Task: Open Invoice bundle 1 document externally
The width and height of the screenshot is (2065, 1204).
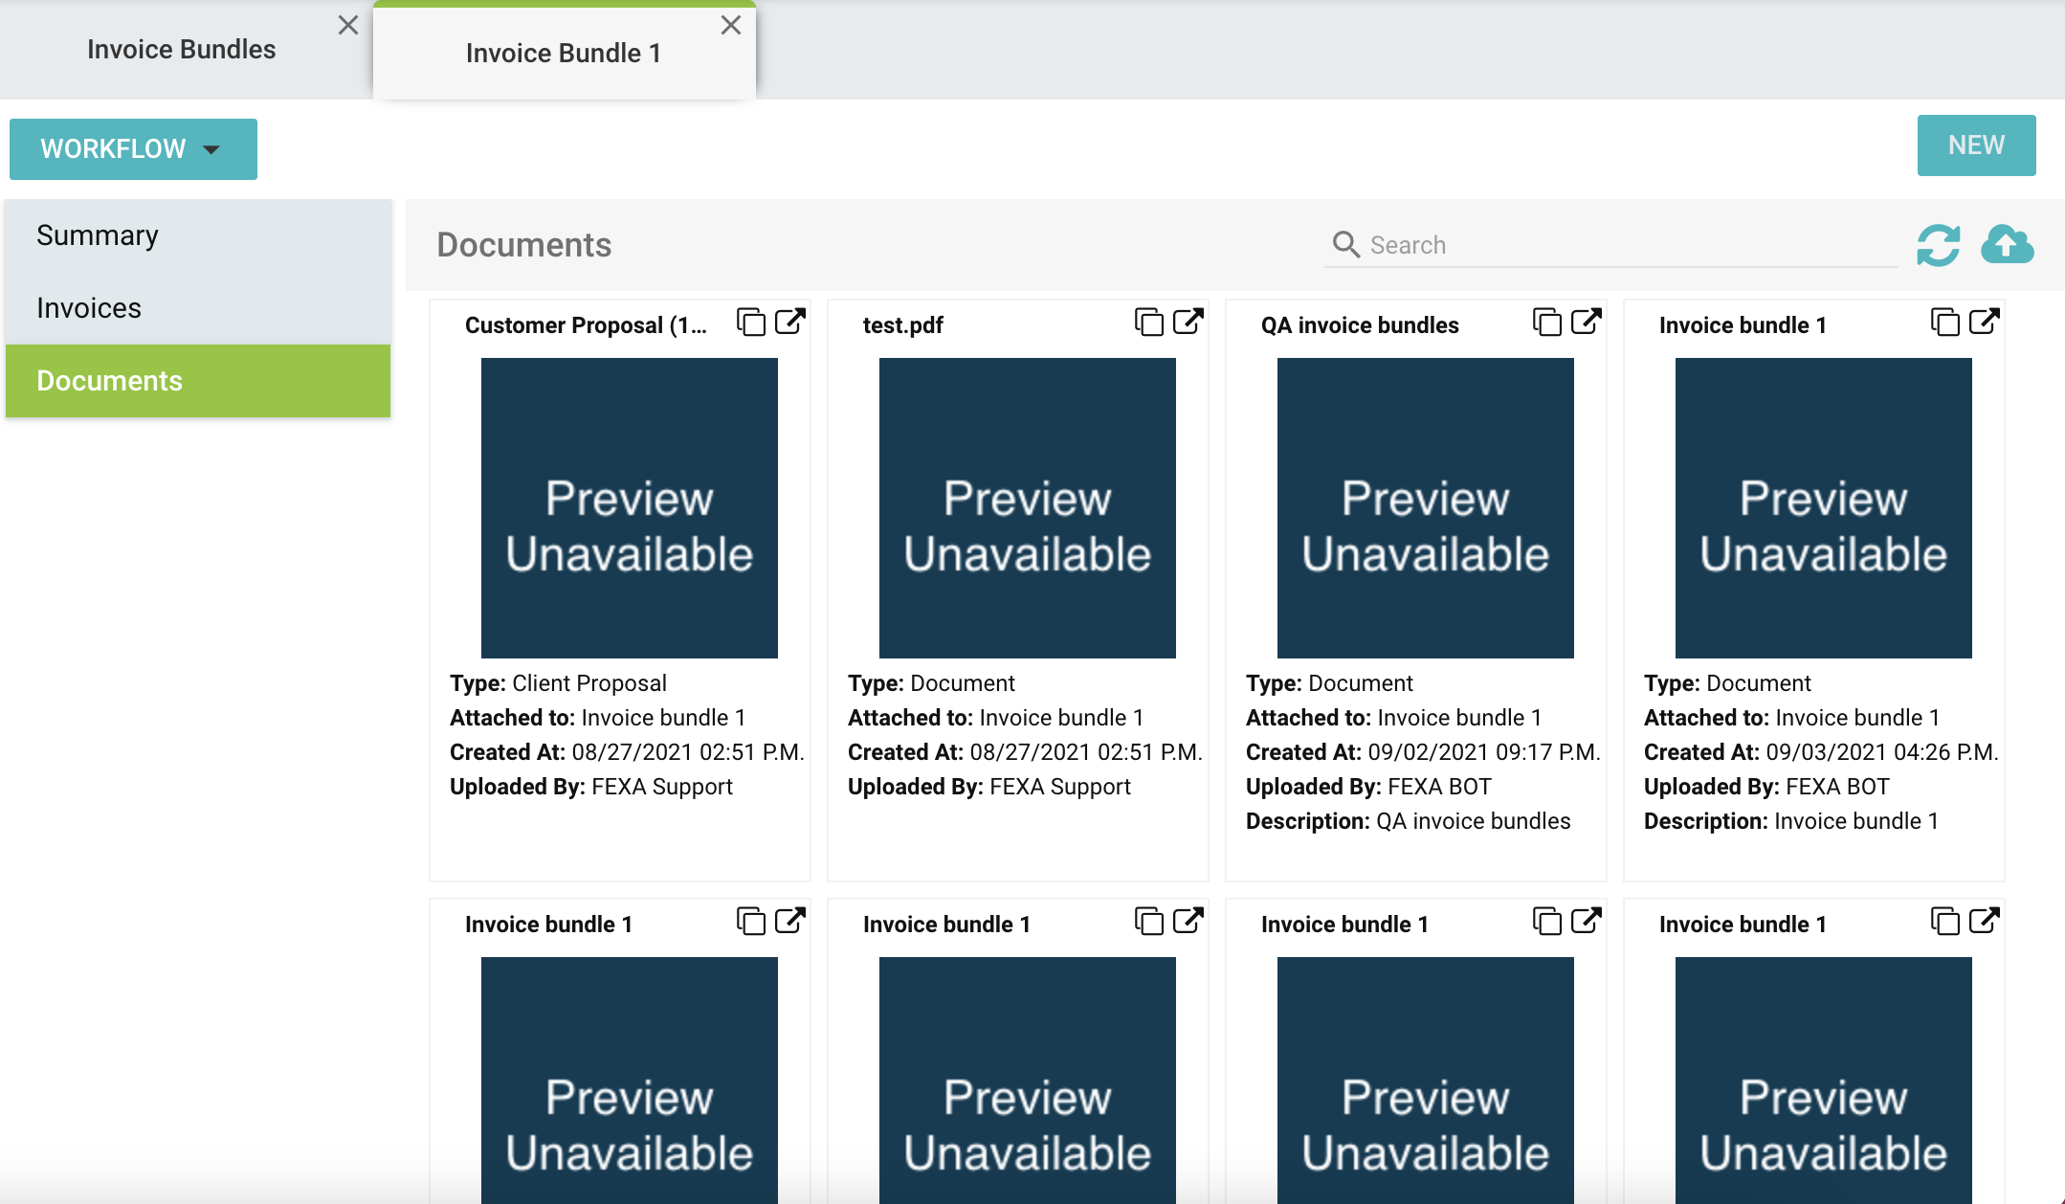Action: point(1983,323)
